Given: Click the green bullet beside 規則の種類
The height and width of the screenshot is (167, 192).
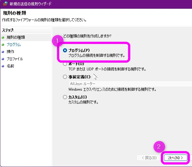Looking at the screenshot, I should coord(3,37).
